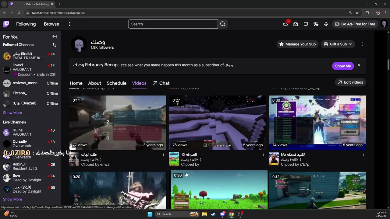Open the Chrome extensions puzzle icon
The height and width of the screenshot is (219, 390).
[x=367, y=13]
